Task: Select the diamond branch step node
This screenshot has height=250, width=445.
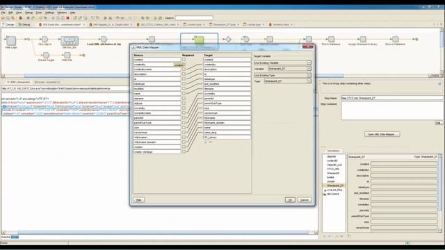Action: tap(229, 40)
